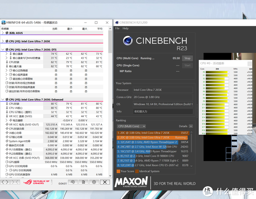The height and width of the screenshot is (199, 256).
Task: Click the MAXON logo in Cinebench
Action: coord(131,182)
